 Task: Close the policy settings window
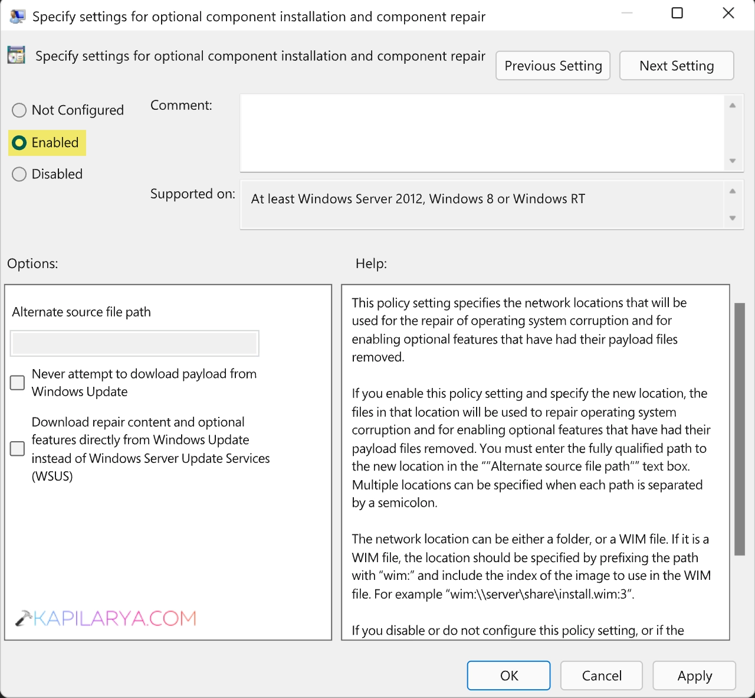click(x=728, y=13)
